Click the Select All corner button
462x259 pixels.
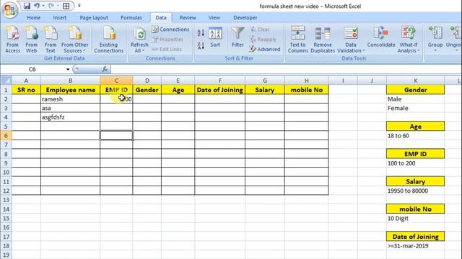[6, 81]
